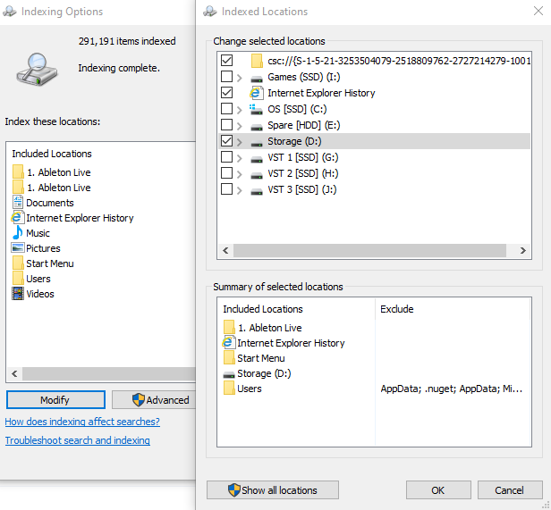Click 'AppData; .nuget; AppData; Mi...' exclude entry
Viewport: 551px width, 510px height.
pos(452,389)
